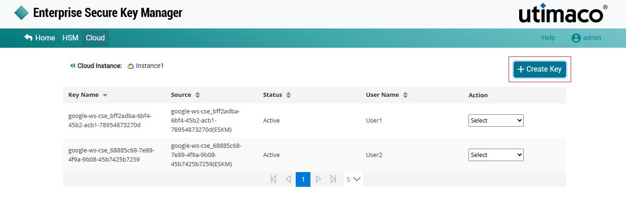Go to next page pagination icon
Image resolution: width=626 pixels, height=201 pixels.
point(318,179)
